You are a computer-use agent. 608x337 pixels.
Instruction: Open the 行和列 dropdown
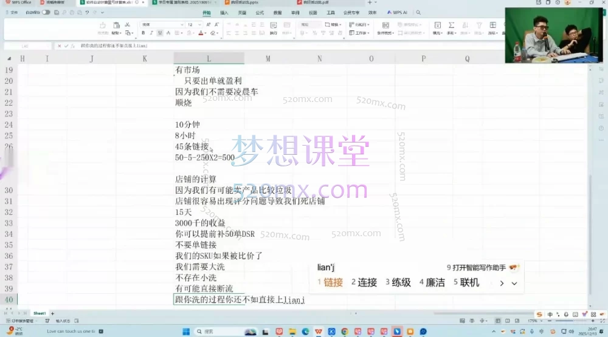point(359,24)
